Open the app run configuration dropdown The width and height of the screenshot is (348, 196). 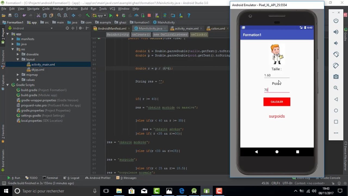click(x=99, y=16)
